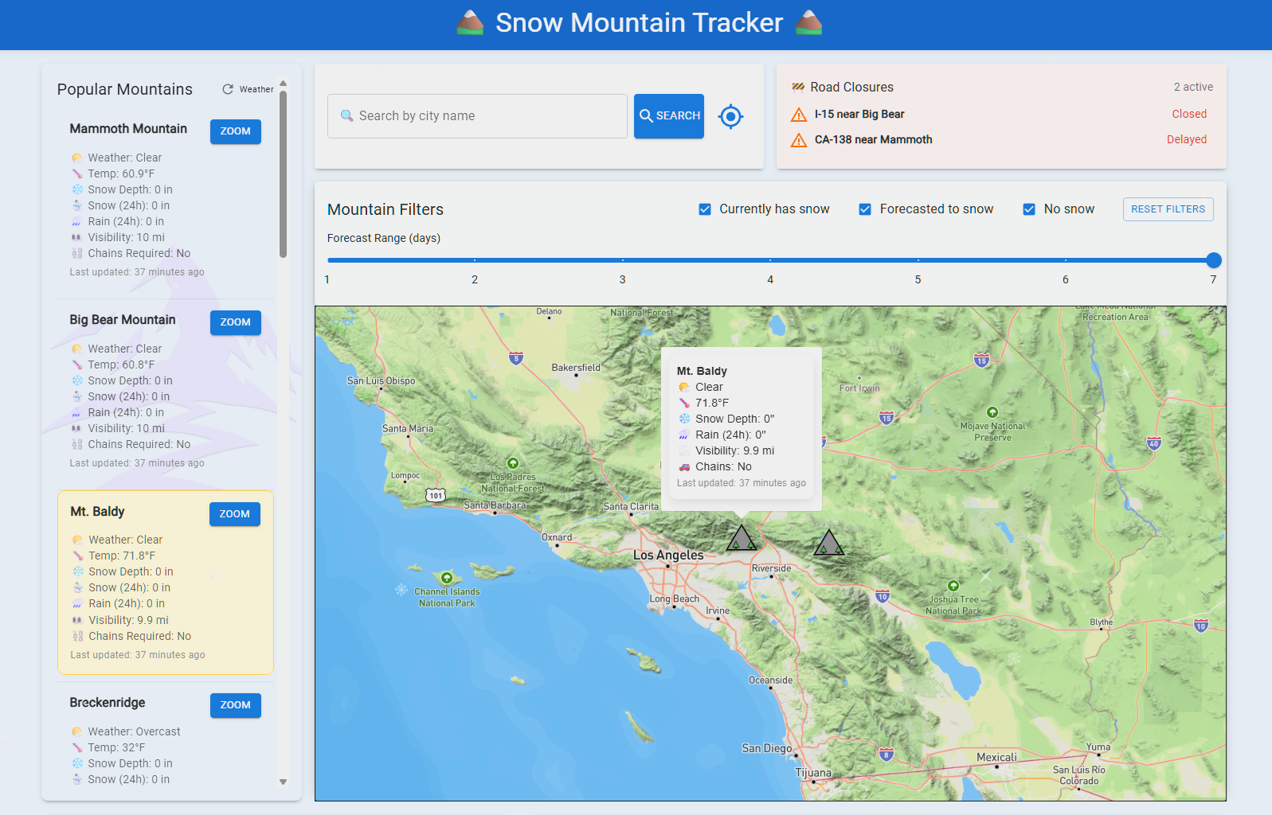Click the Mojave National Preserve marker
This screenshot has height=815, width=1272.
tap(992, 412)
